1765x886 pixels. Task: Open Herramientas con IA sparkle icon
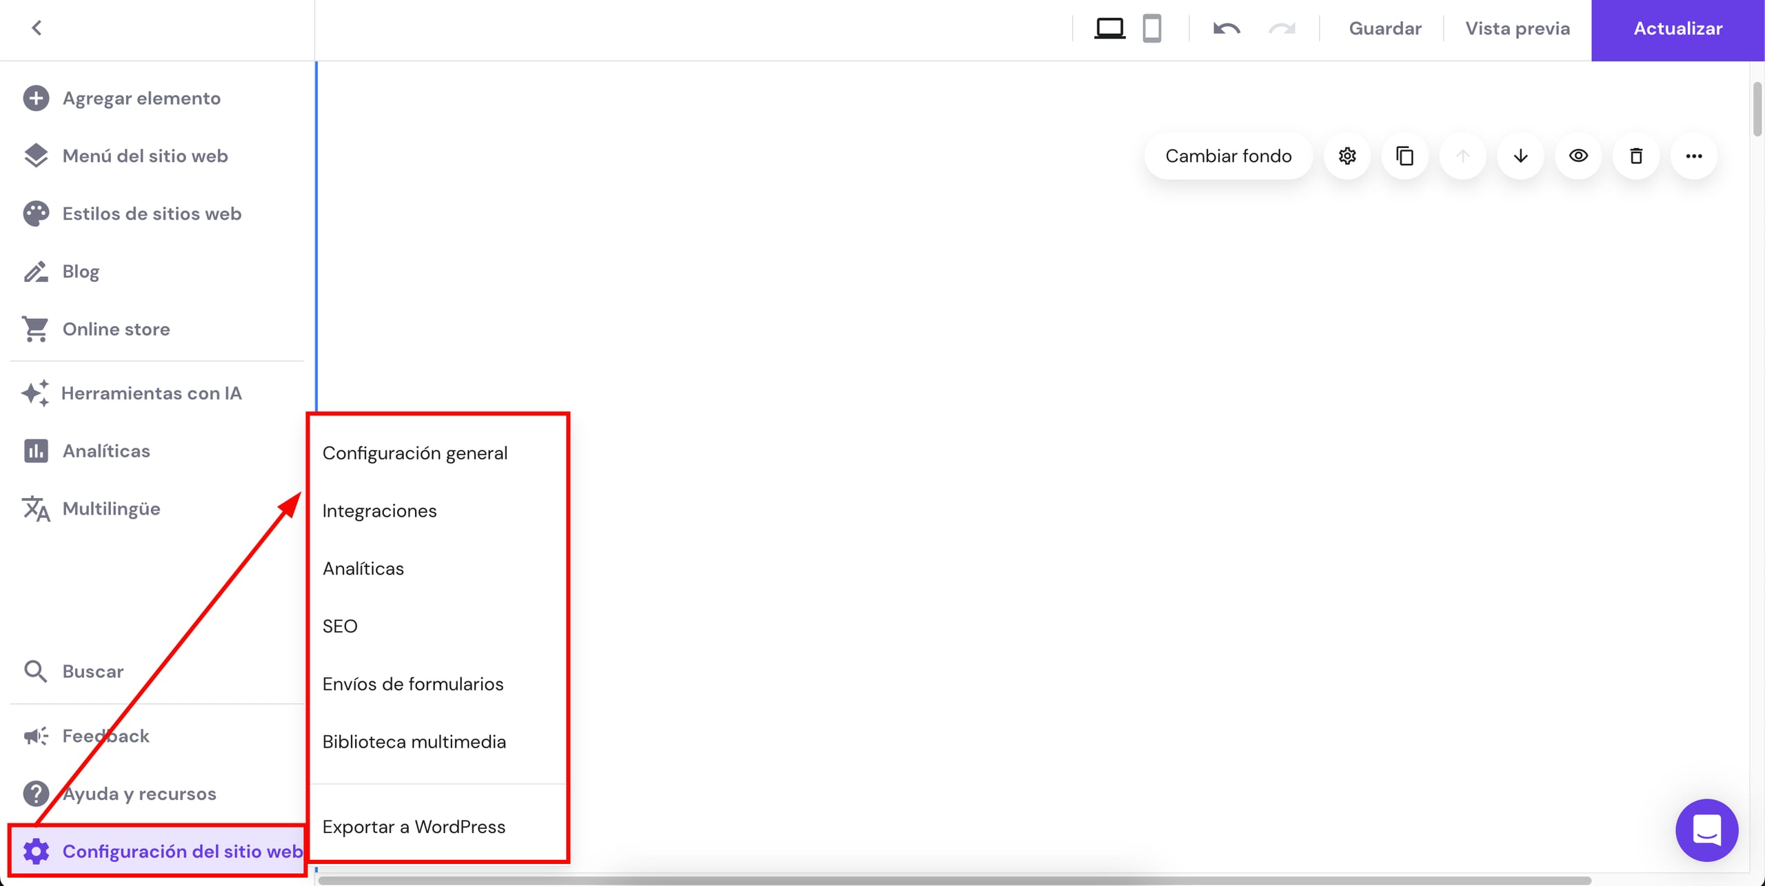tap(35, 393)
